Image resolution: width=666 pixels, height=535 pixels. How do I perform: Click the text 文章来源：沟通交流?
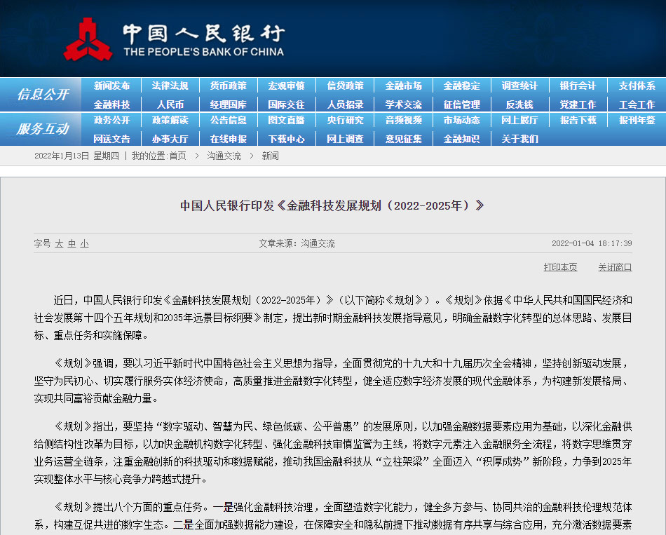click(x=297, y=243)
